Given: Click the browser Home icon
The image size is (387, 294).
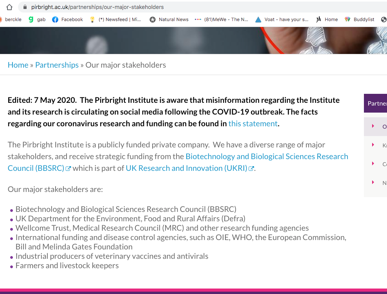Looking at the screenshot, I should [9, 7].
